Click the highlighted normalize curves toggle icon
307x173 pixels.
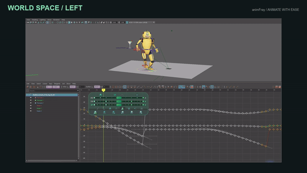point(212,87)
